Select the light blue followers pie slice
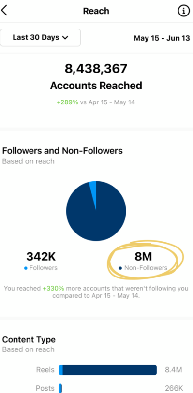Viewport: 193px width, 393px height. 93,190
